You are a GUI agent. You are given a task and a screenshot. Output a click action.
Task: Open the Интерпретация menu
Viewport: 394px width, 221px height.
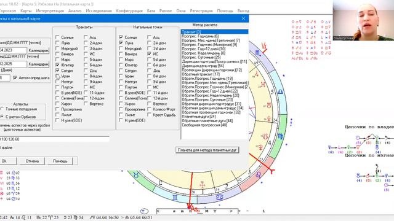tap(50, 11)
